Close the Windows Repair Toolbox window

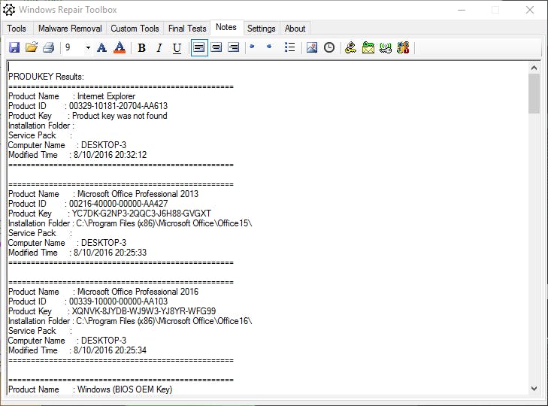pyautogui.click(x=530, y=10)
